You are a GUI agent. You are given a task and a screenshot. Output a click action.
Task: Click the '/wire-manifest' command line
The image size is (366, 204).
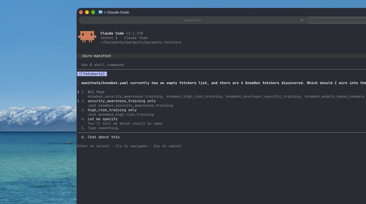[96, 56]
